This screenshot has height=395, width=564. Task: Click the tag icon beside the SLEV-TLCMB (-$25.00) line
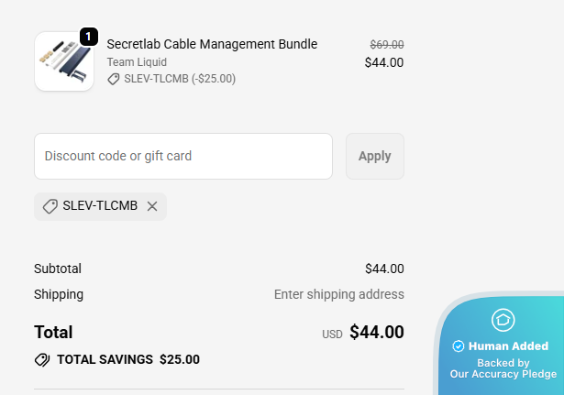point(114,79)
